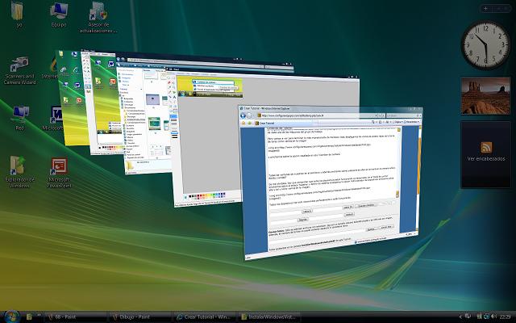Click Add to Favorites icon in Internet Explorer

pos(250,123)
